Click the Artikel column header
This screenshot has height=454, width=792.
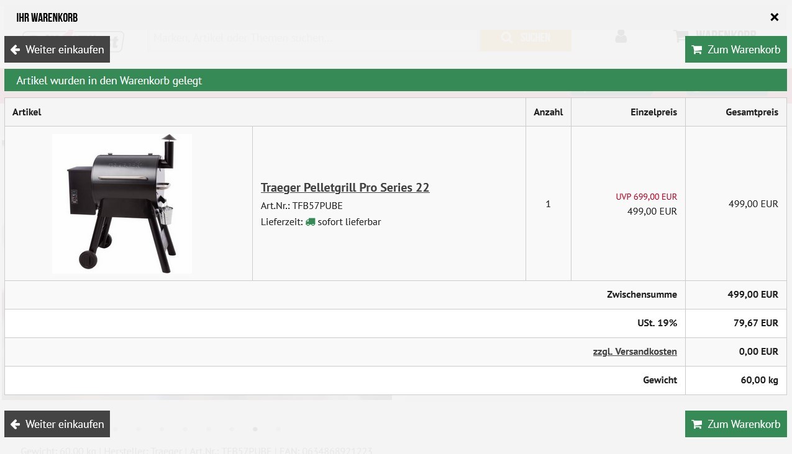tap(27, 112)
